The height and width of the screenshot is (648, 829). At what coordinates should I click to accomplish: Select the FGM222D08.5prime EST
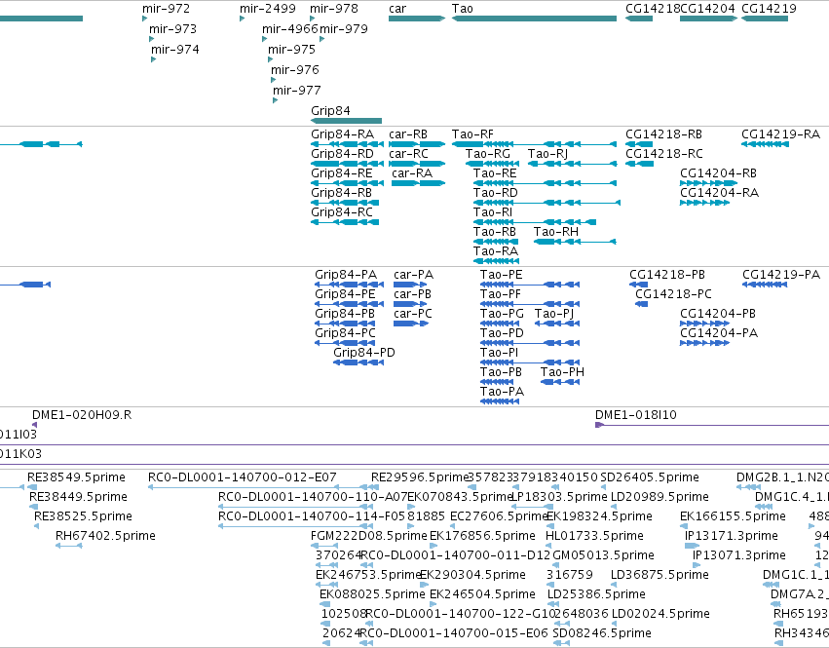pyautogui.click(x=324, y=546)
